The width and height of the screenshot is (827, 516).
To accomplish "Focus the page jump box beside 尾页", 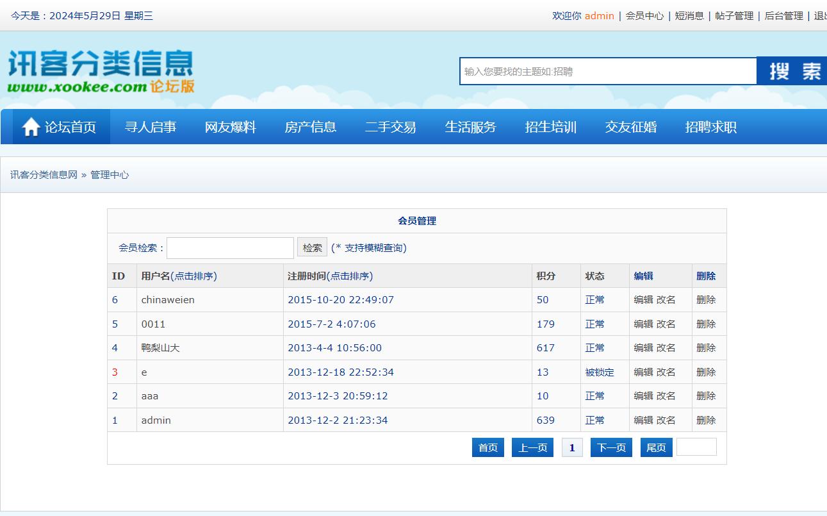I will coord(696,447).
